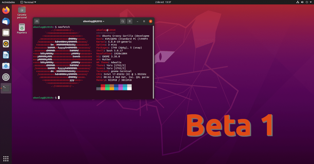
Task: Launch Thunderbird mail from the dock
Action: click(x=6, y=21)
